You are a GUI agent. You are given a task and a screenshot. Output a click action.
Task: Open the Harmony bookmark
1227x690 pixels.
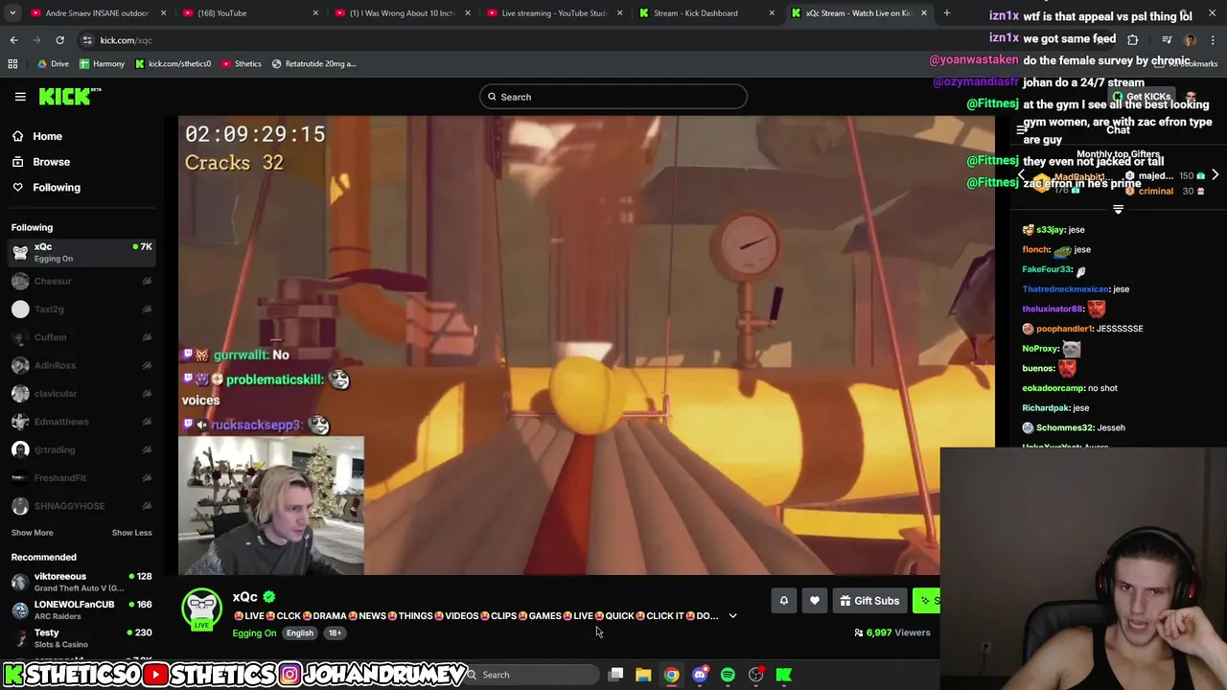[x=102, y=64]
